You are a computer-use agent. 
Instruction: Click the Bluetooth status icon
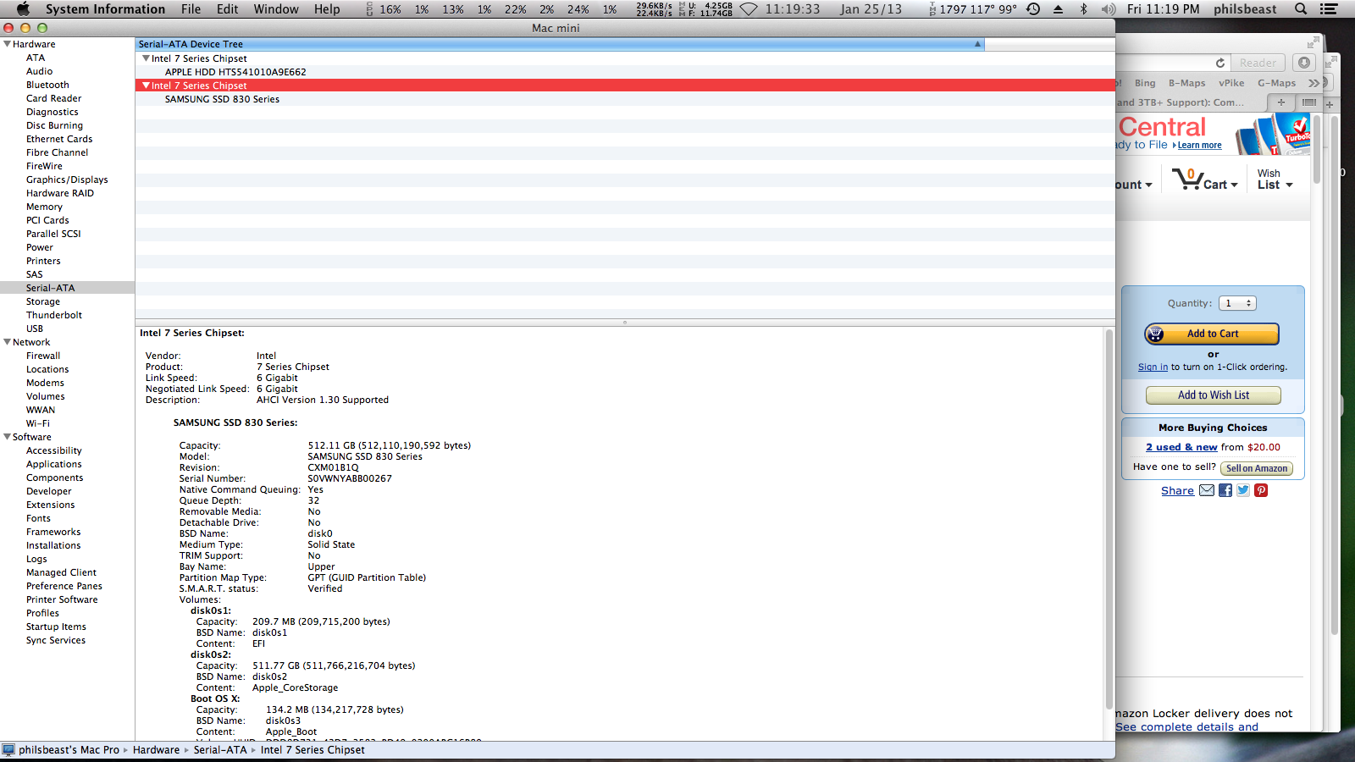click(x=1083, y=9)
